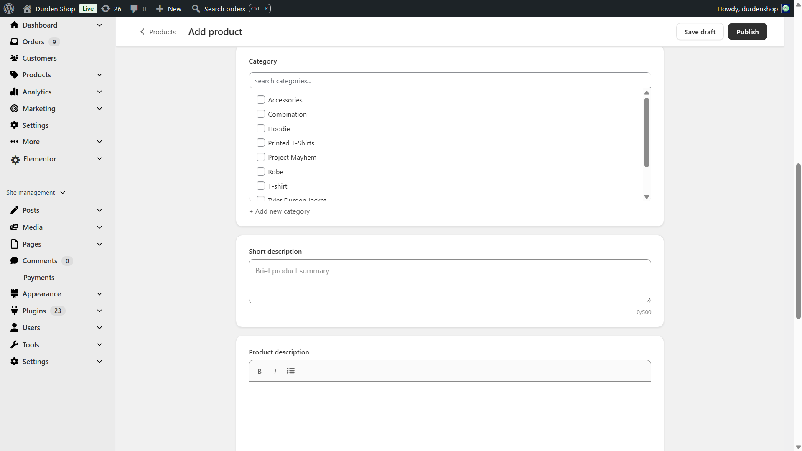Click the comments bubble icon in admin bar
This screenshot has width=802, height=451.
click(134, 8)
